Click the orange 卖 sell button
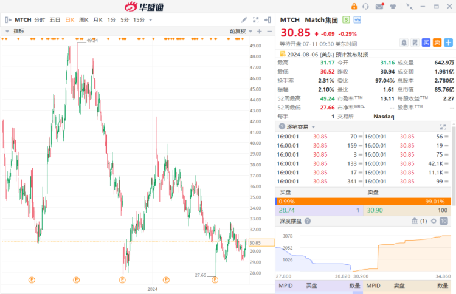The width and height of the screenshot is (456, 294). 437,43
